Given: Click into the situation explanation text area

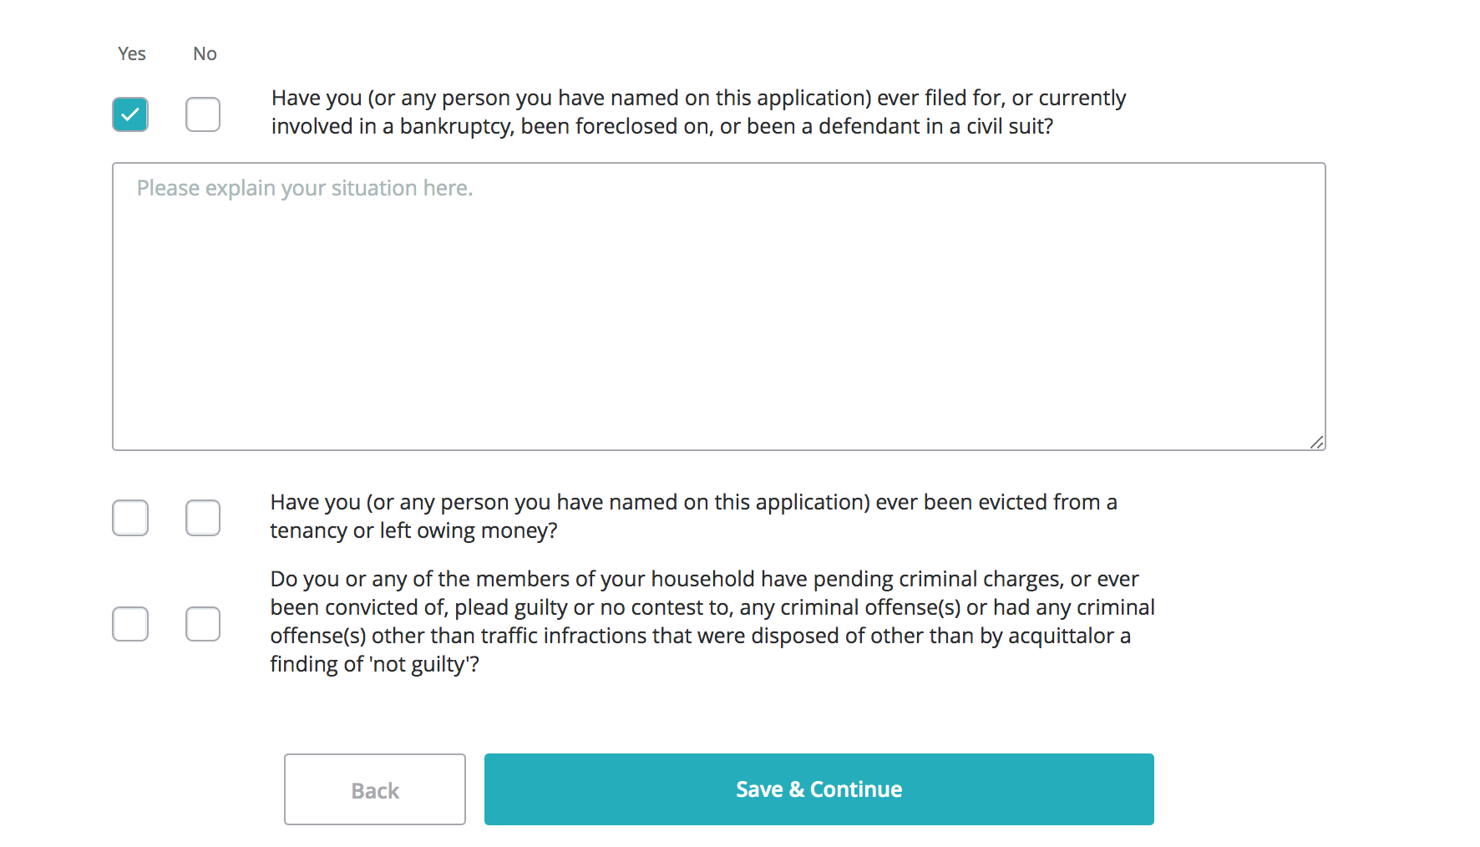Looking at the screenshot, I should 718,307.
